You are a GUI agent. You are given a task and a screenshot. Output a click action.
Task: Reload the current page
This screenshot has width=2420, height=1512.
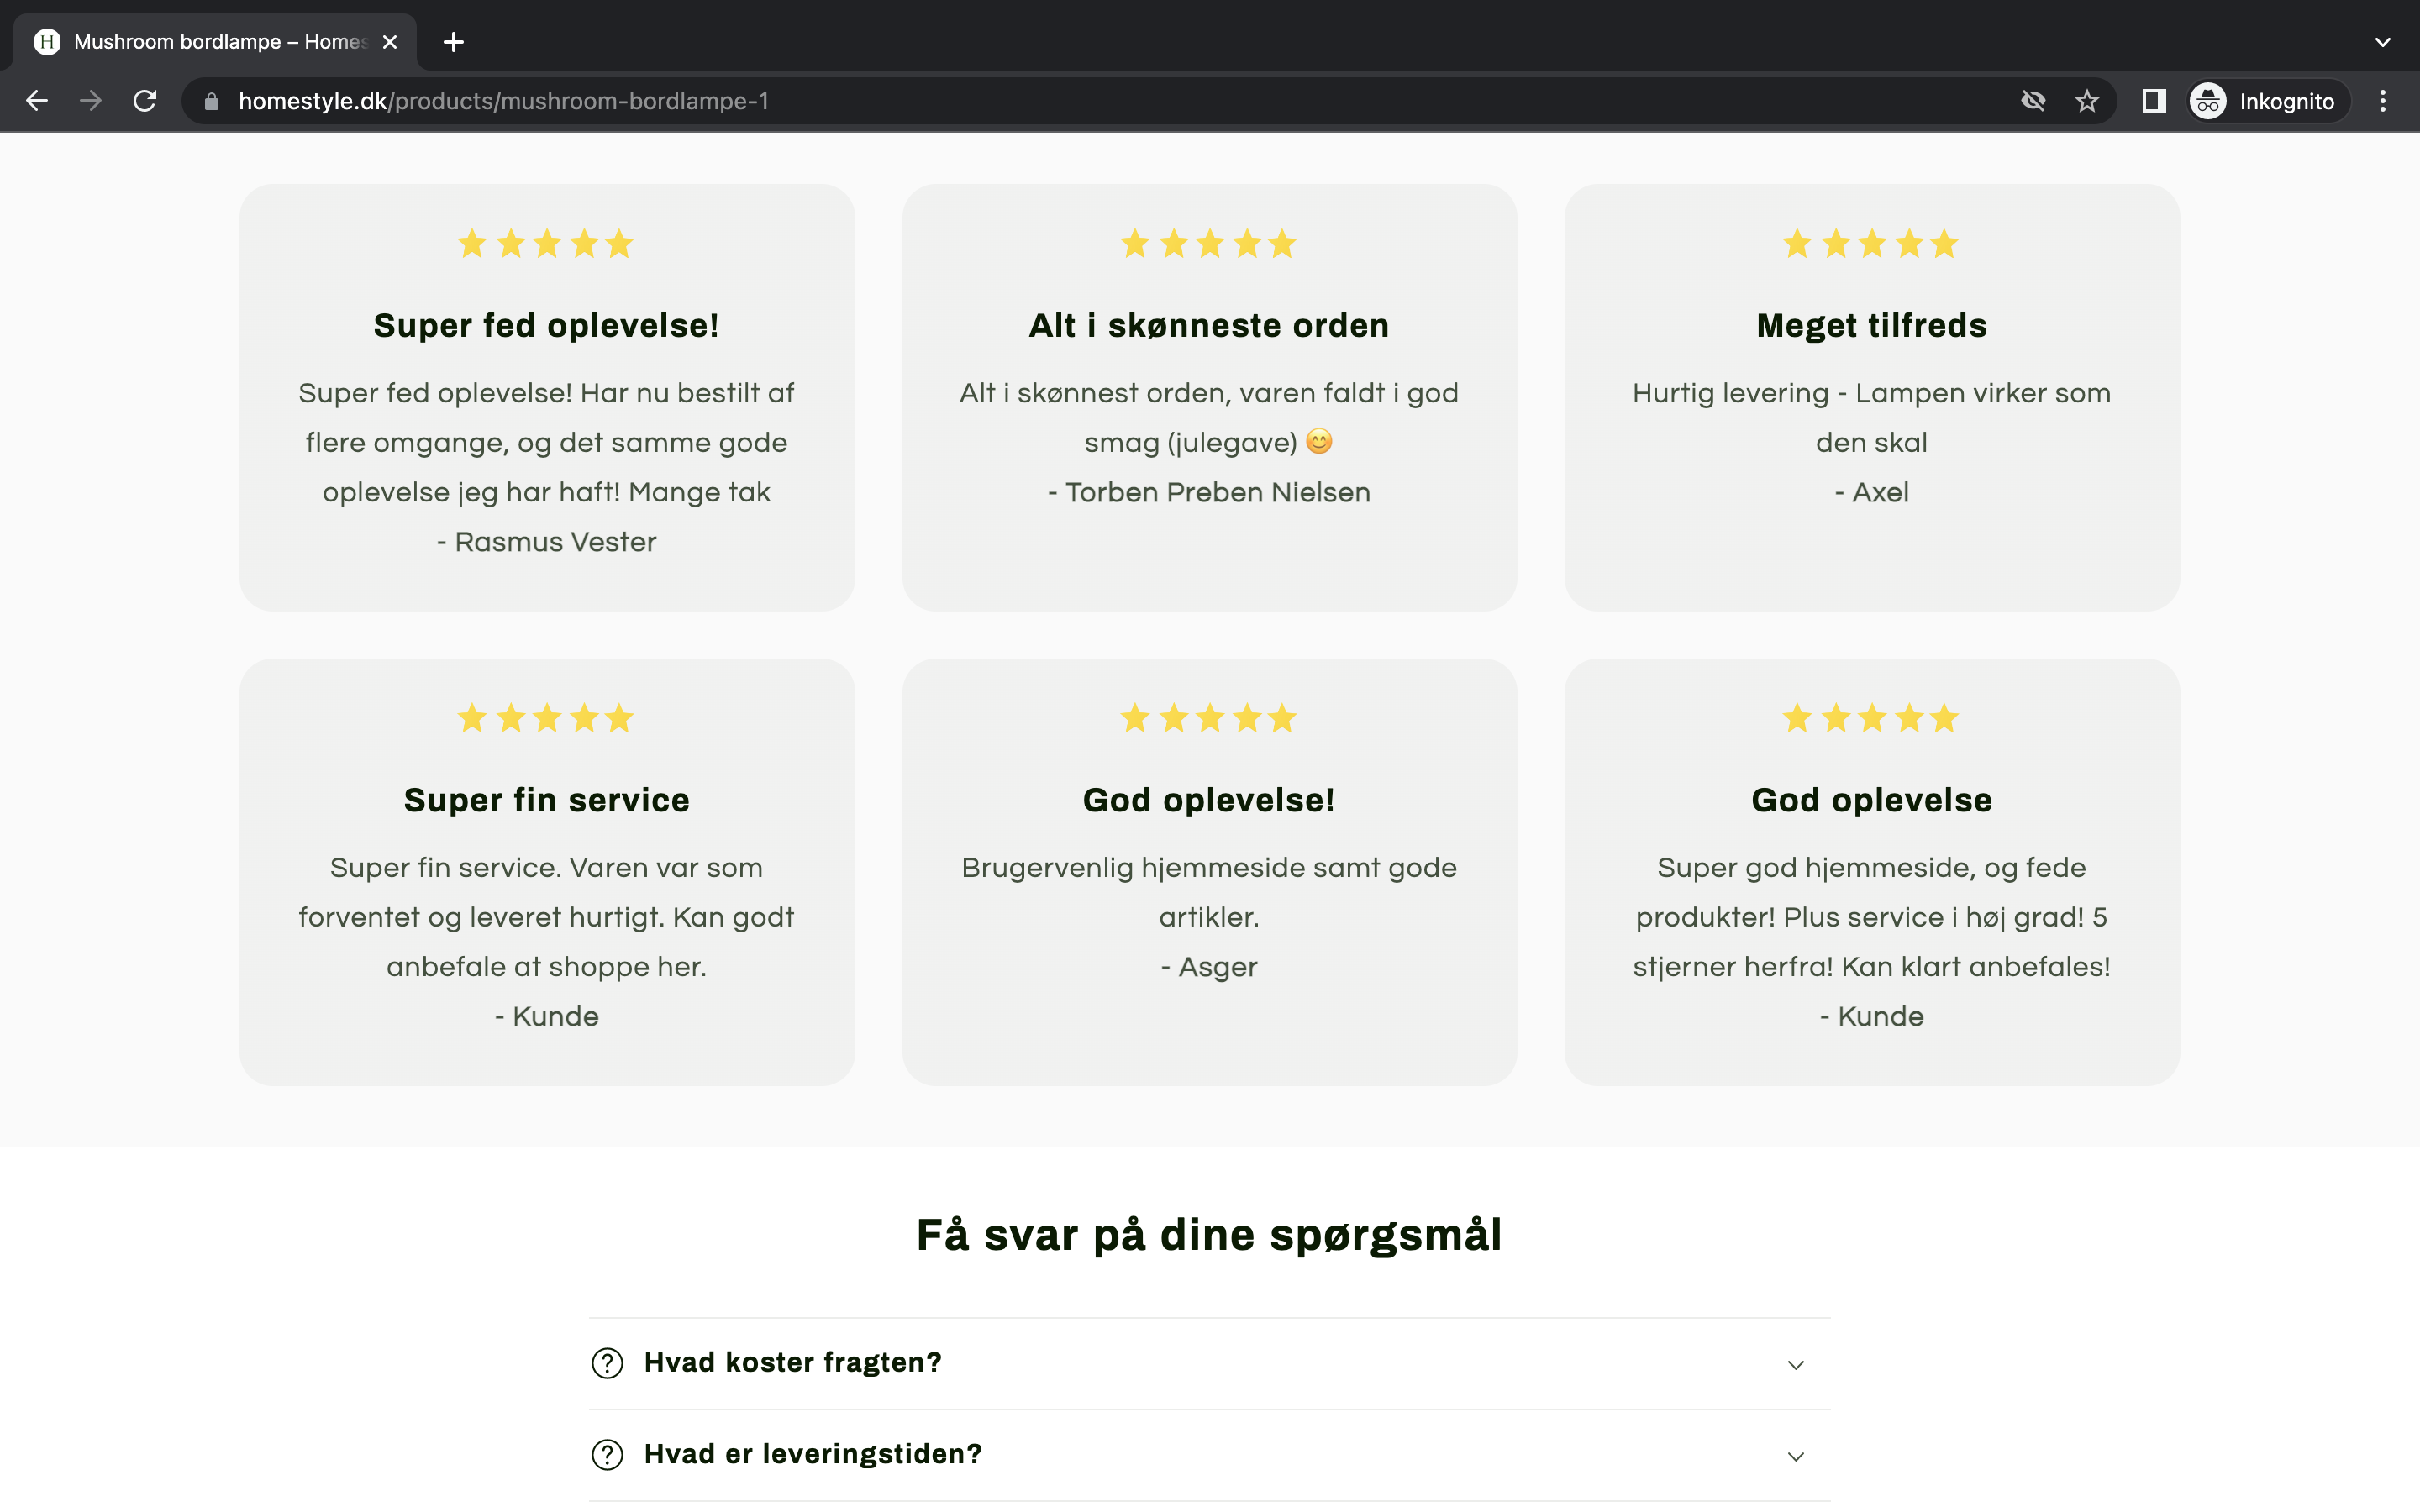(145, 101)
